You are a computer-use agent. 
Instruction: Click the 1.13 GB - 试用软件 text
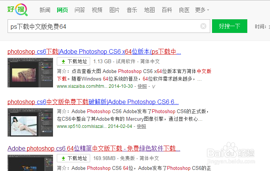pos(114,61)
